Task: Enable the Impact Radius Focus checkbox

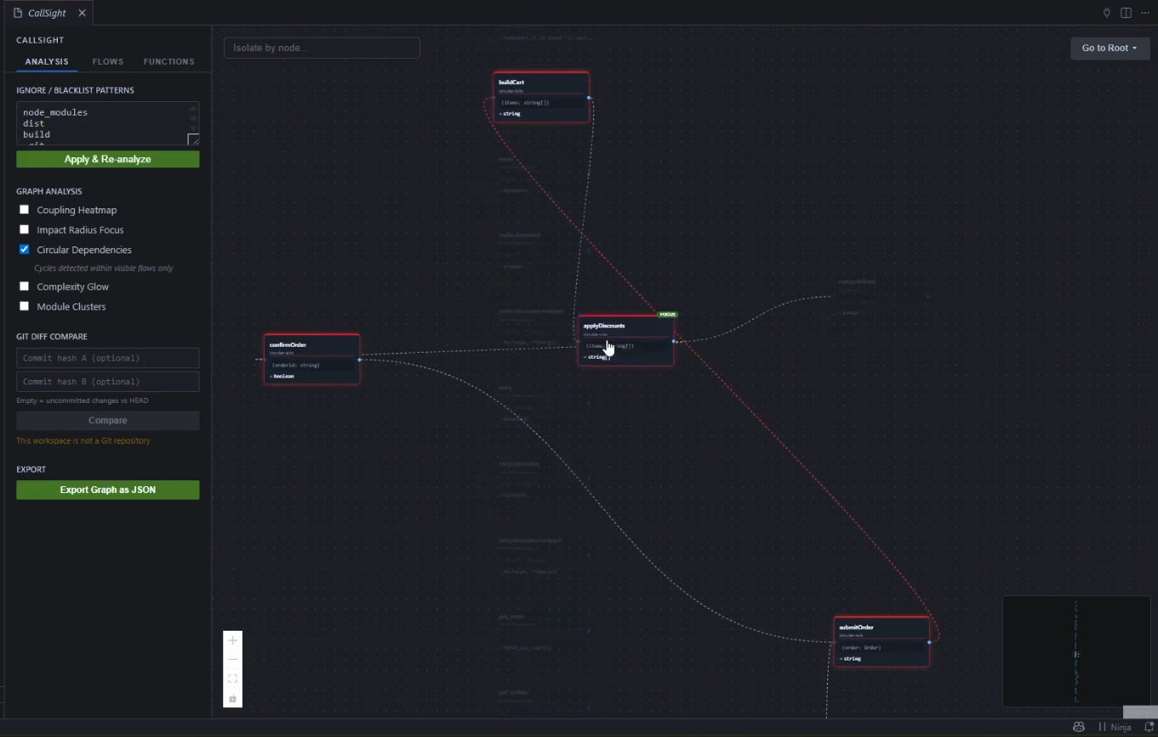Action: 24,230
